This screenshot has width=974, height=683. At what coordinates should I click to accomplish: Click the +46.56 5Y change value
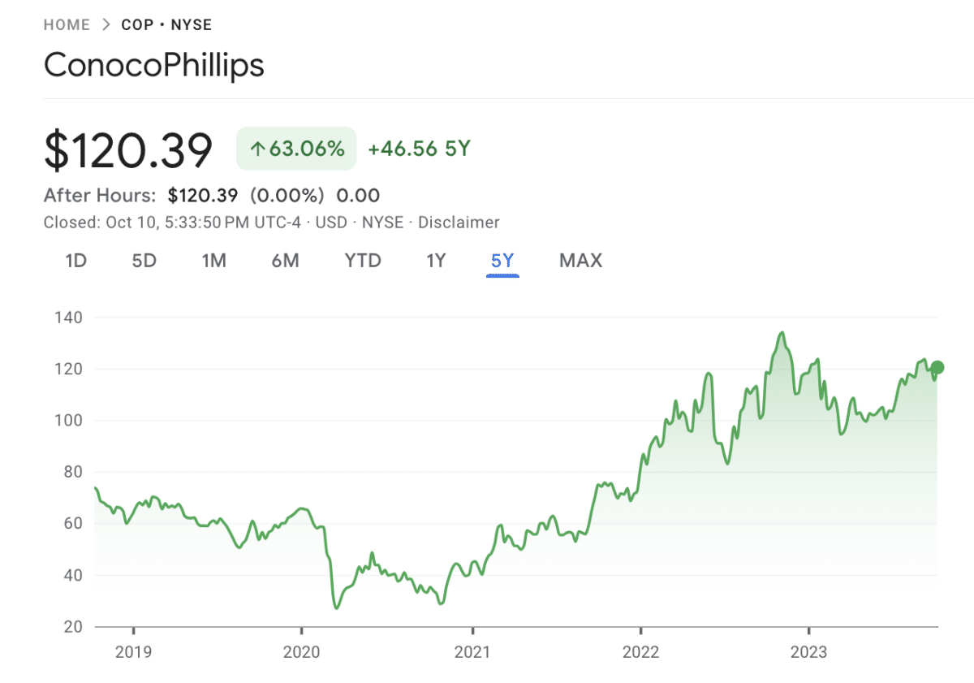click(418, 148)
